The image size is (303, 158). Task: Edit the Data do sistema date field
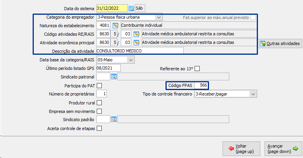(112, 8)
